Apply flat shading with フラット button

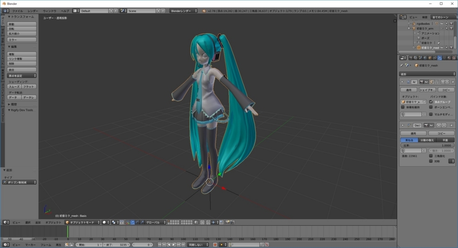click(29, 86)
